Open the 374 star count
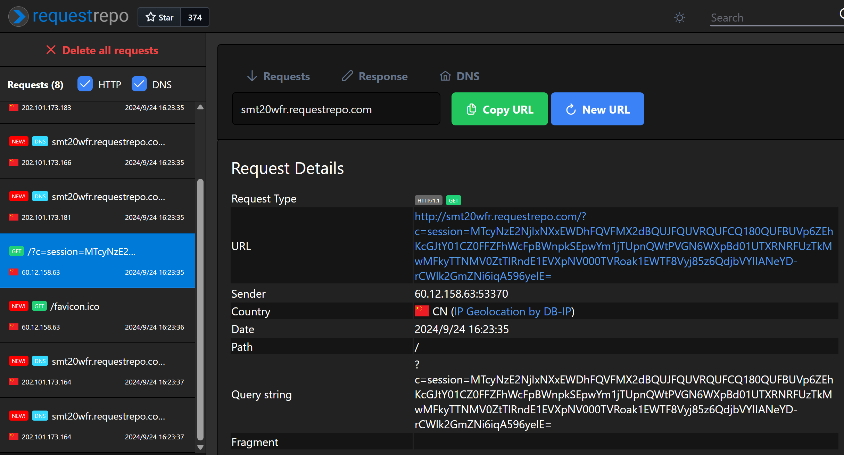 (195, 17)
